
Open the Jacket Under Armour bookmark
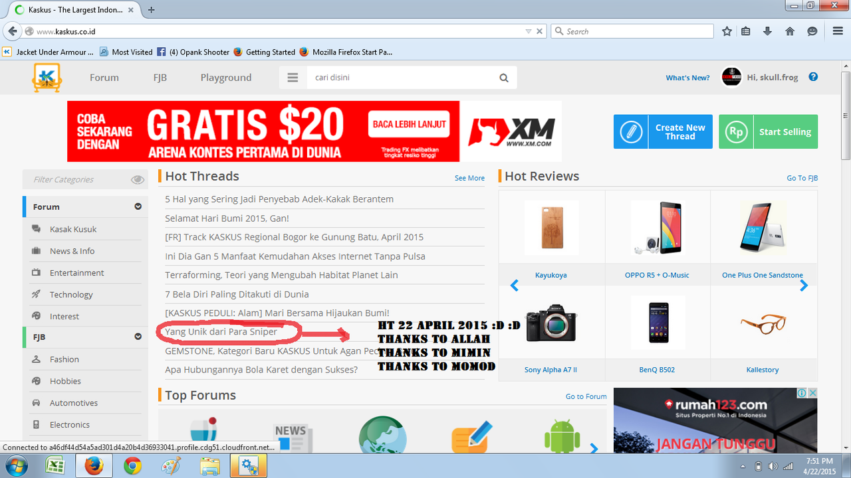tap(49, 52)
